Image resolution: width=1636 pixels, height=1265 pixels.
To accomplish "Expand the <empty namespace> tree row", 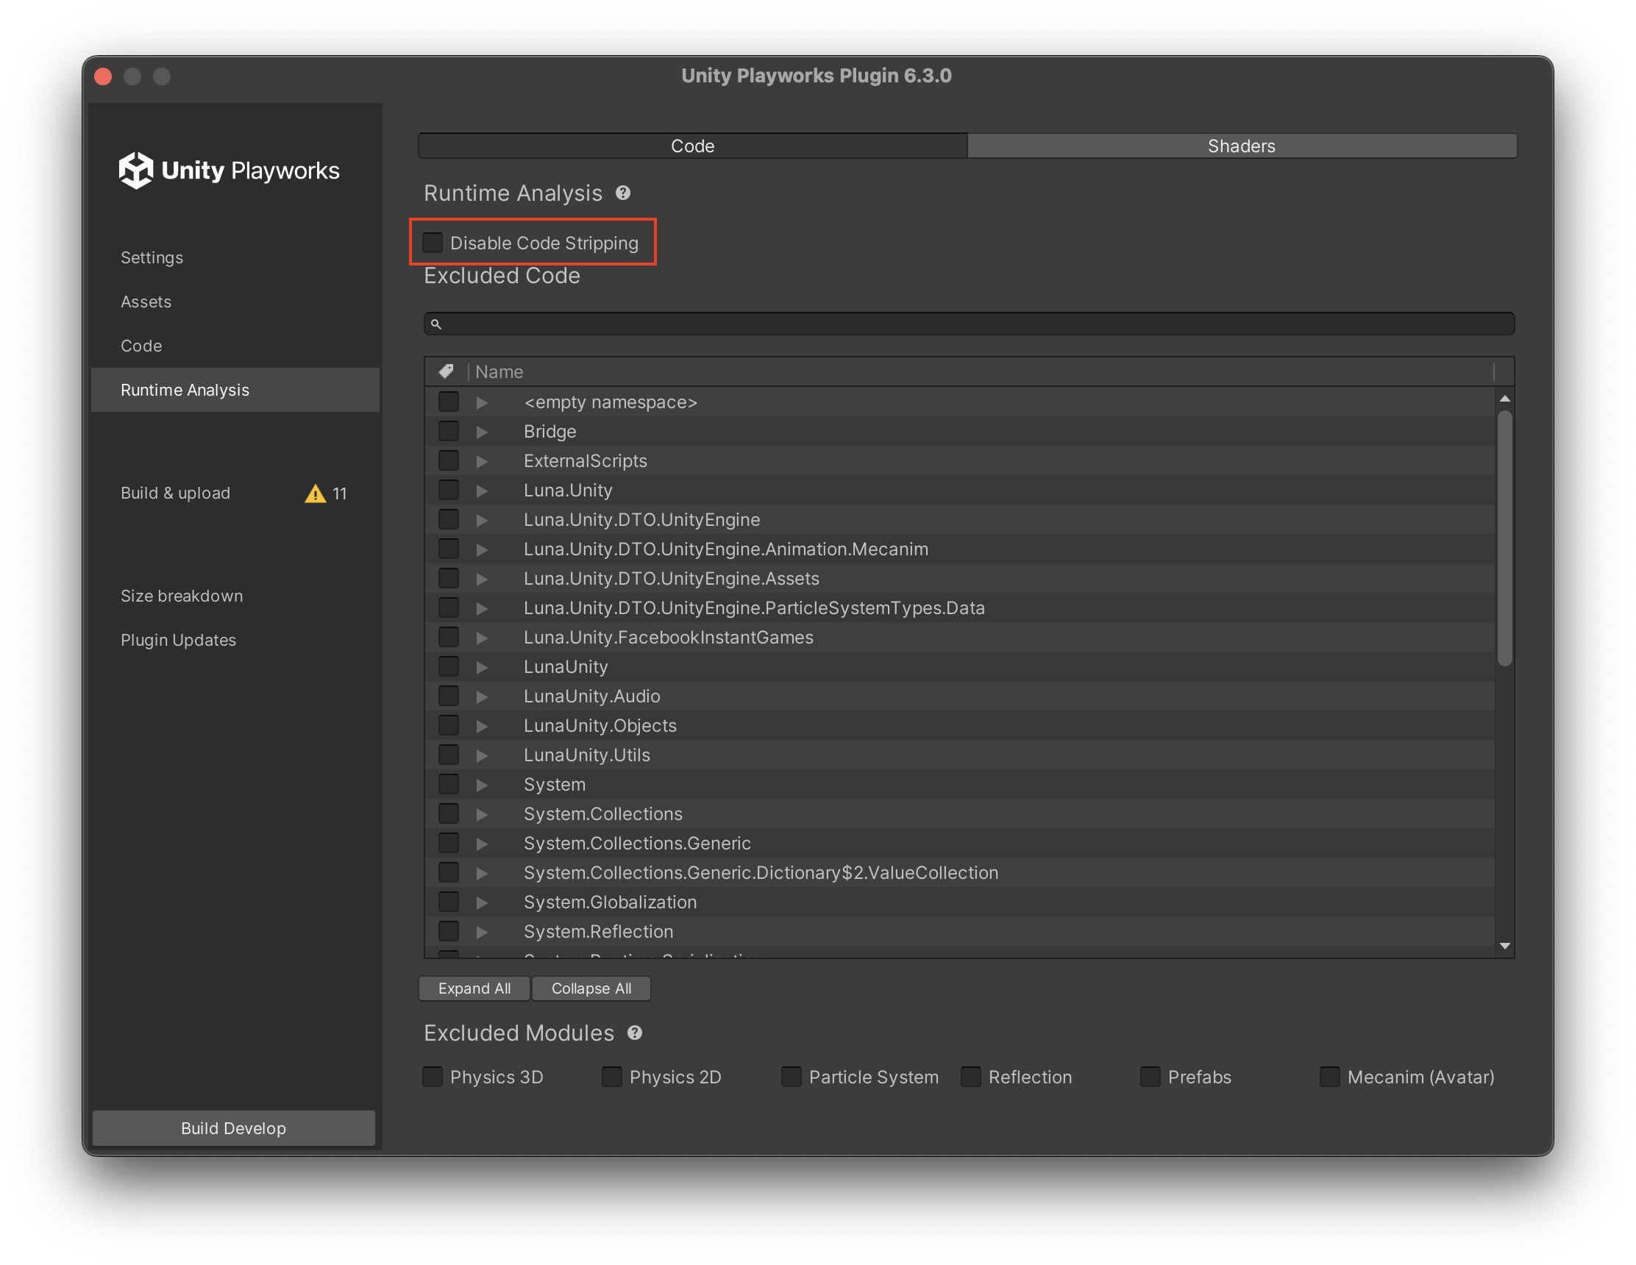I will [482, 403].
